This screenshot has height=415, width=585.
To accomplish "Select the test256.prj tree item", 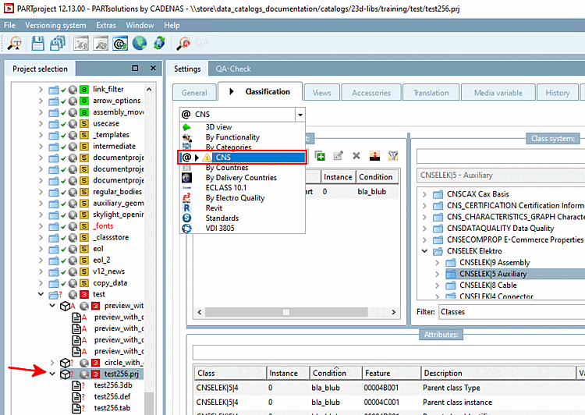I will click(121, 374).
